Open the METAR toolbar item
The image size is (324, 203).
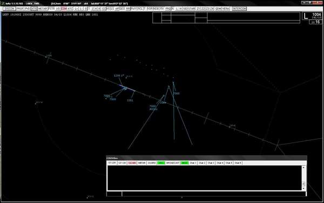[43, 9]
